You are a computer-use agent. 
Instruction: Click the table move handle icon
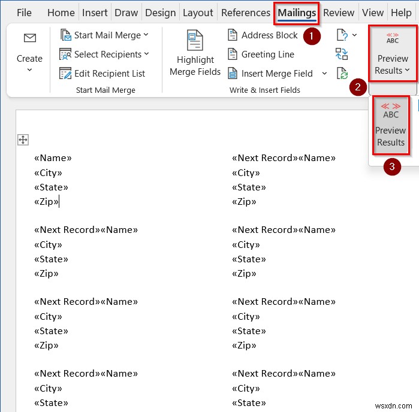[23, 140]
